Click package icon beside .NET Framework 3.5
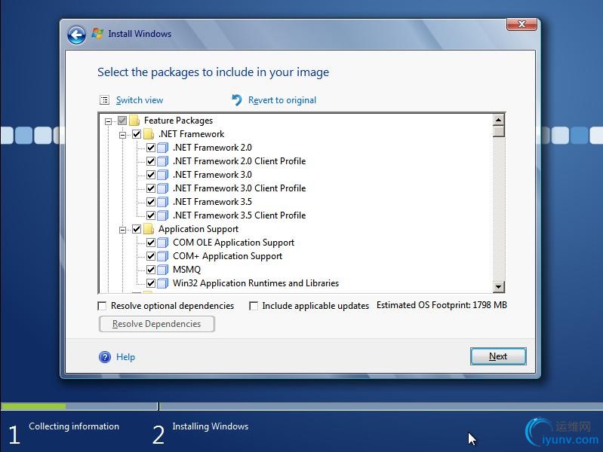 point(163,202)
